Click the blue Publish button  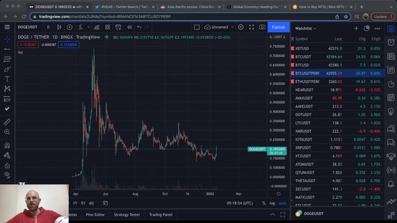click(x=279, y=27)
